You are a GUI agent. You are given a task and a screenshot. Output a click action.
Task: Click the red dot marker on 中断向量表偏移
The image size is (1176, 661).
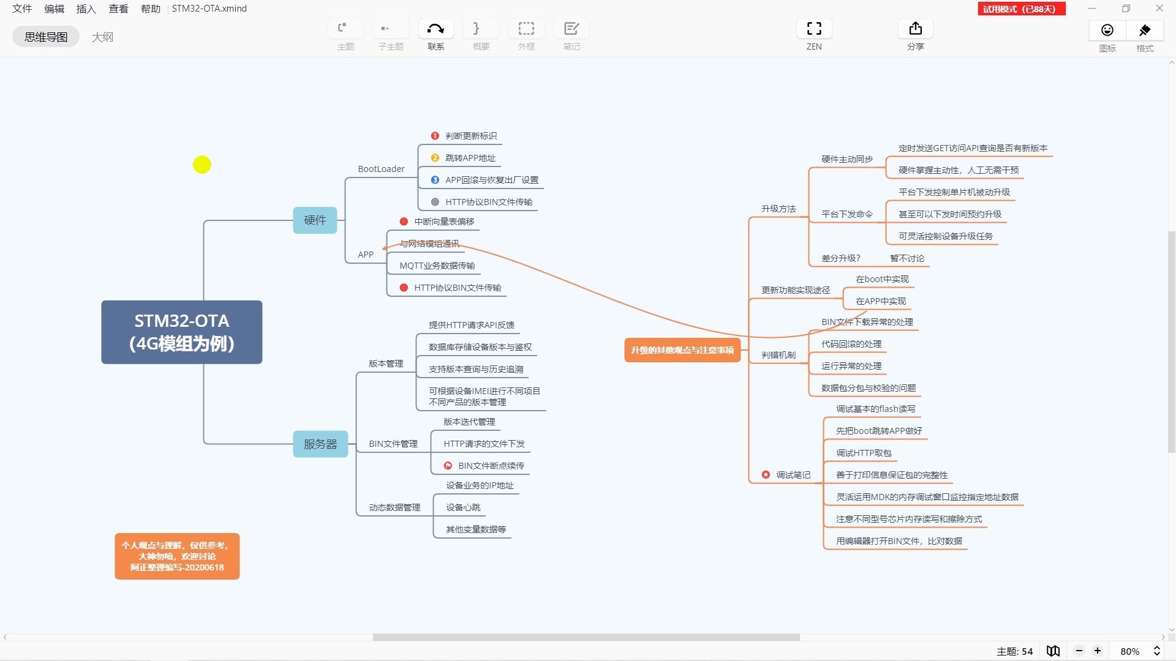[x=404, y=222]
